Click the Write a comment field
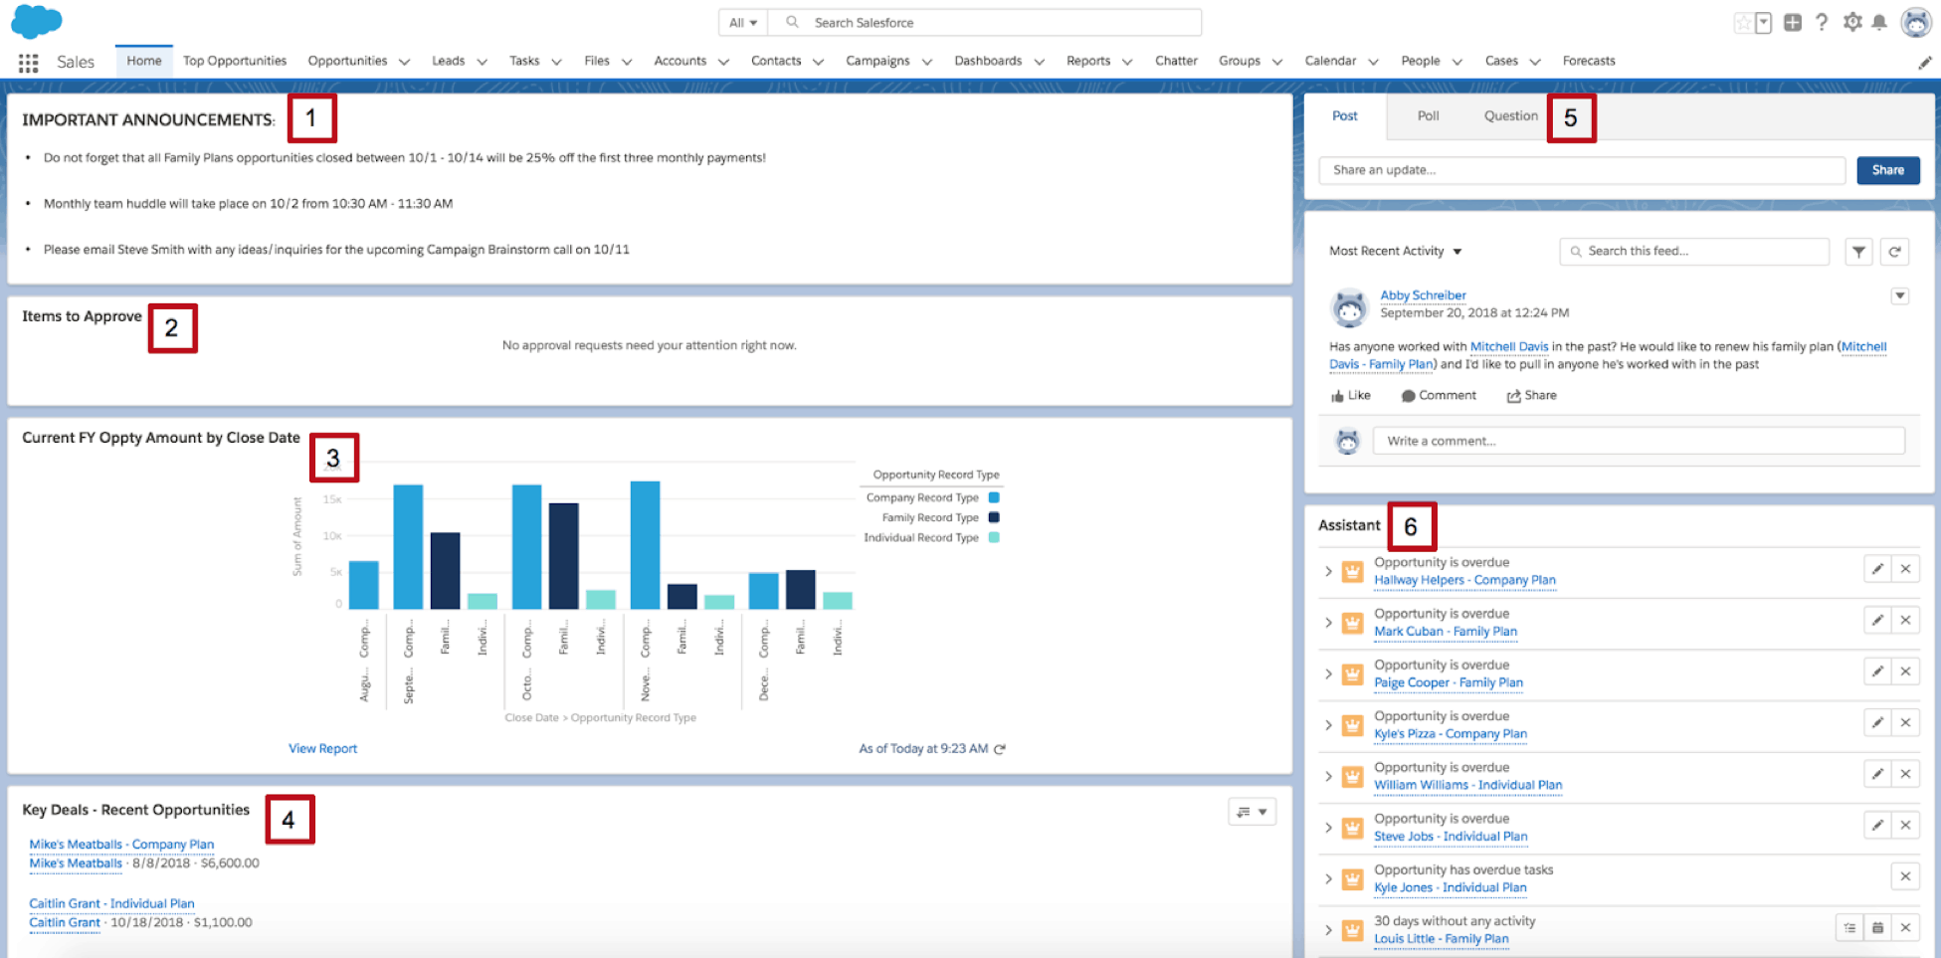 (x=1639, y=441)
